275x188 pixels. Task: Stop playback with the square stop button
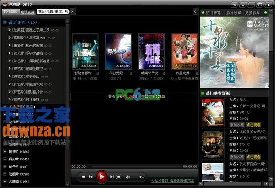pos(84,177)
